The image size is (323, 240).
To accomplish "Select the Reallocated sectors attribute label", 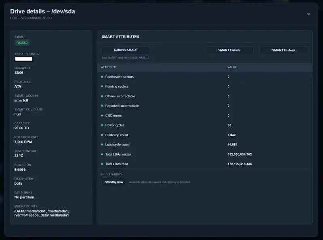I will pos(120,77).
